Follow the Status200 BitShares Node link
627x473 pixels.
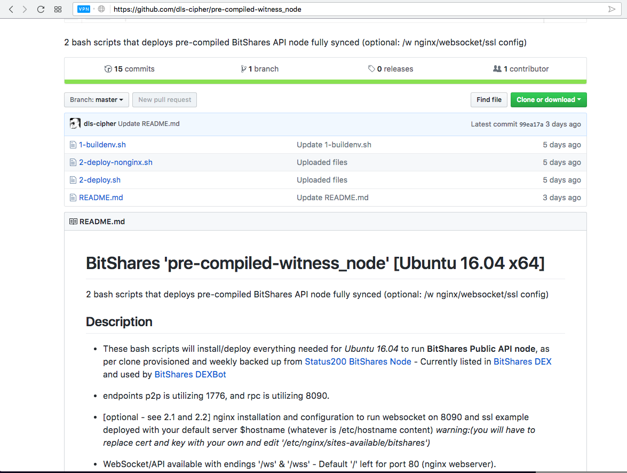358,362
